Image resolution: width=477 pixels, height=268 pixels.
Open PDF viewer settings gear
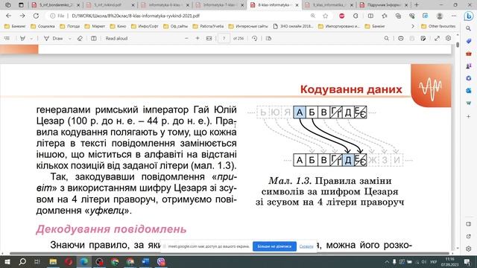click(448, 39)
